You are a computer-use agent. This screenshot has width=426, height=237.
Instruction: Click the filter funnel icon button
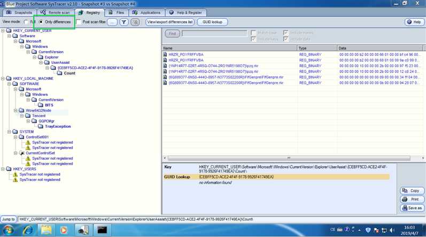point(124,22)
